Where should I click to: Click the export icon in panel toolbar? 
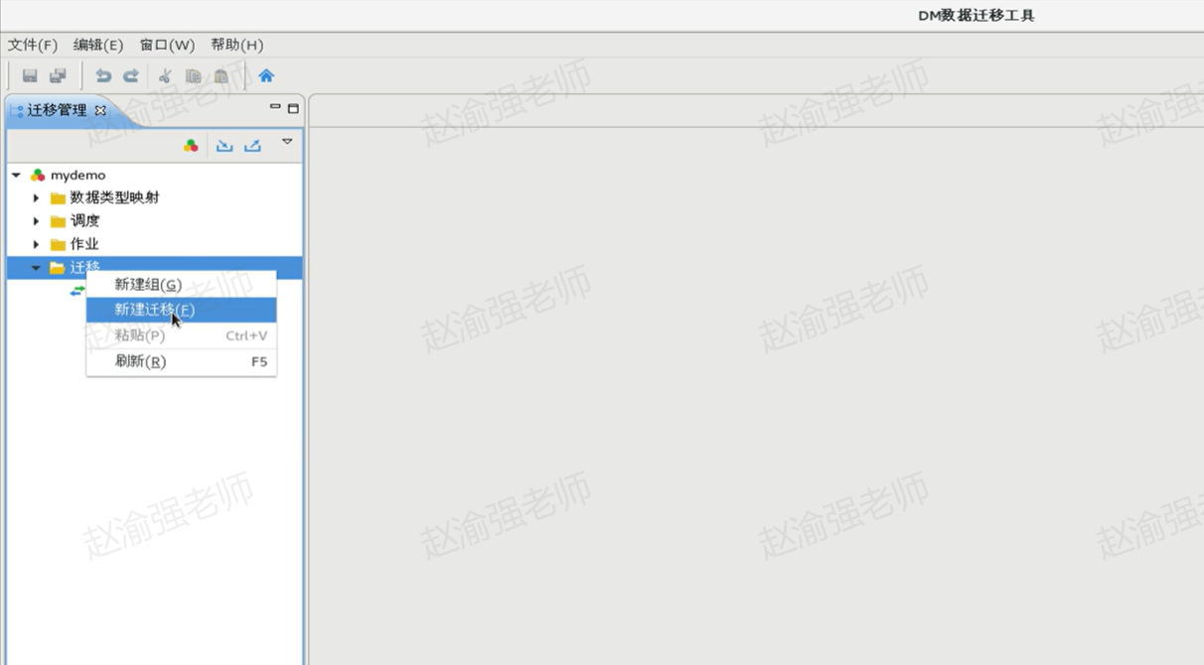(253, 146)
